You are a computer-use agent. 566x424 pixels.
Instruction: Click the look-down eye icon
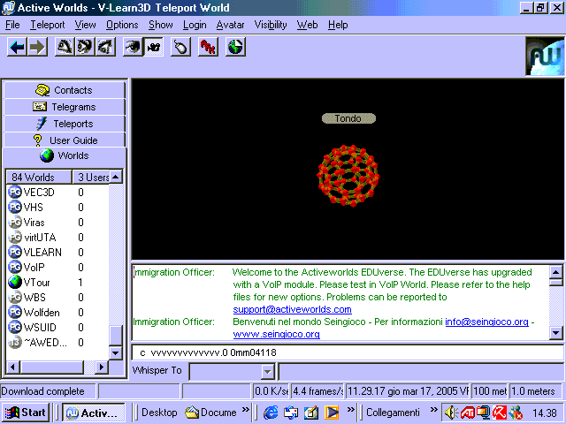[x=105, y=47]
